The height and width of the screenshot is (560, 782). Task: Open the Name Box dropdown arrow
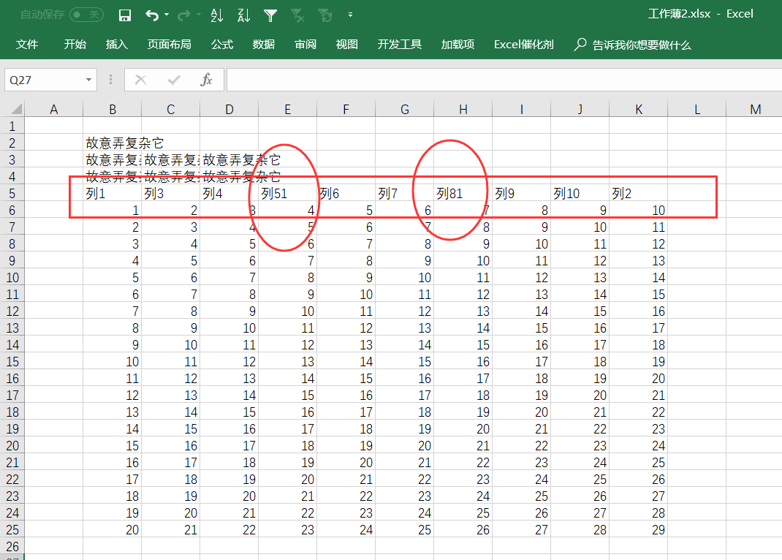88,80
